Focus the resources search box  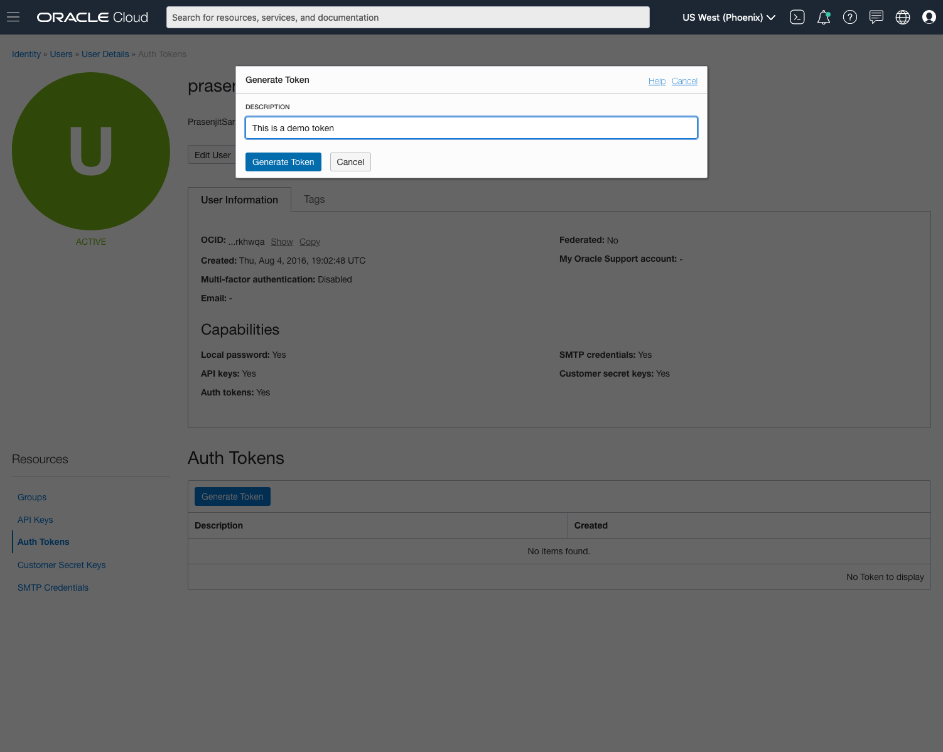(x=408, y=18)
